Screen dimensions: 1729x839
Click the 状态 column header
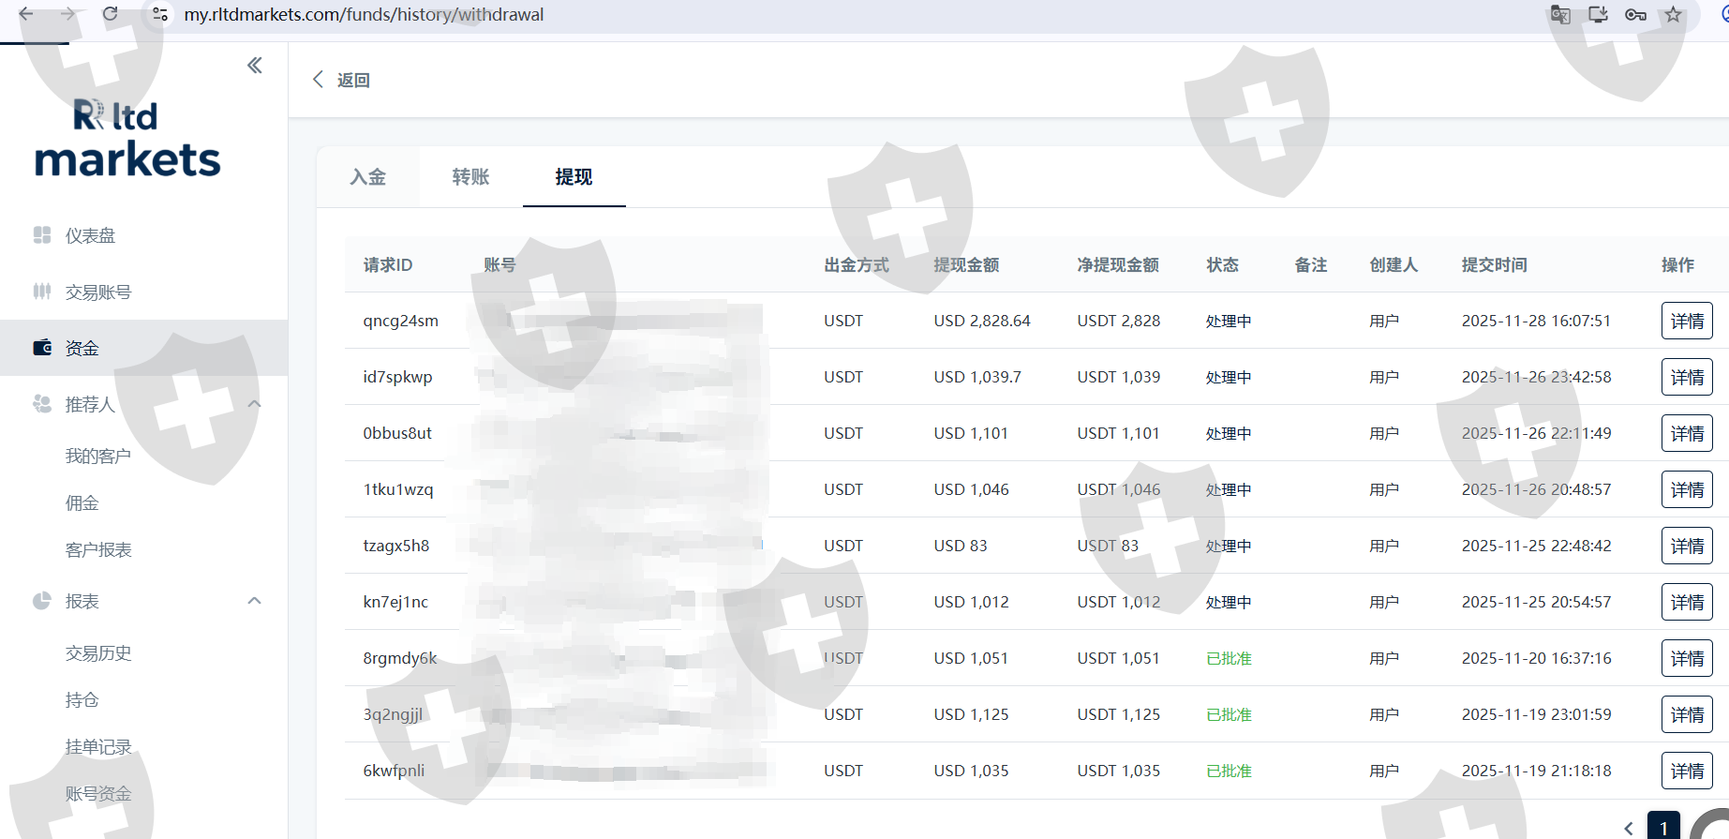(1222, 264)
